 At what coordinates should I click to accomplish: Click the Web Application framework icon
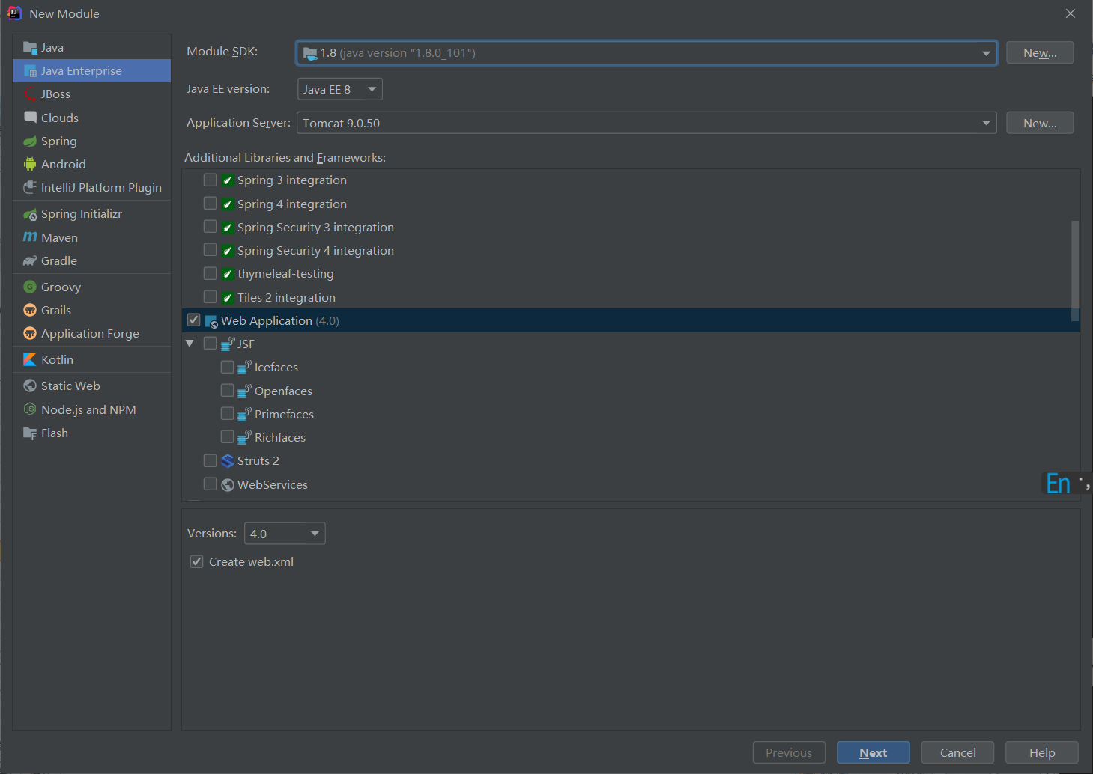pos(211,321)
